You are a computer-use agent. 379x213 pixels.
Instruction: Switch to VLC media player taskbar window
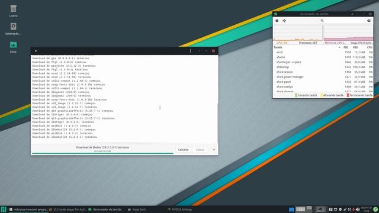[x=68, y=209]
